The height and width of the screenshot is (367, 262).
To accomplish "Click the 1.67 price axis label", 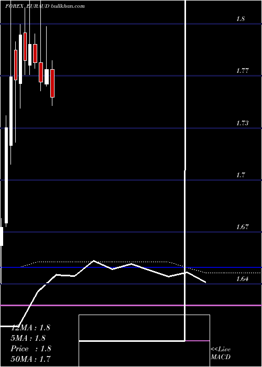I will click(243, 227).
